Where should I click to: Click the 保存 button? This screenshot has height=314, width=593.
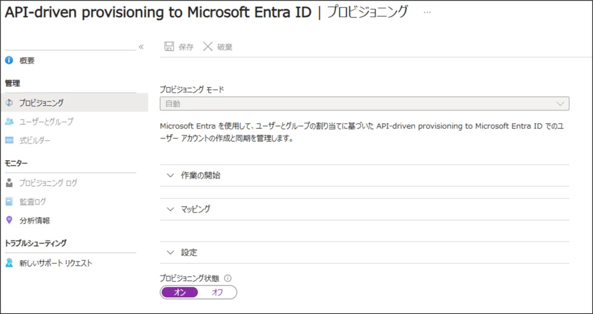point(179,47)
